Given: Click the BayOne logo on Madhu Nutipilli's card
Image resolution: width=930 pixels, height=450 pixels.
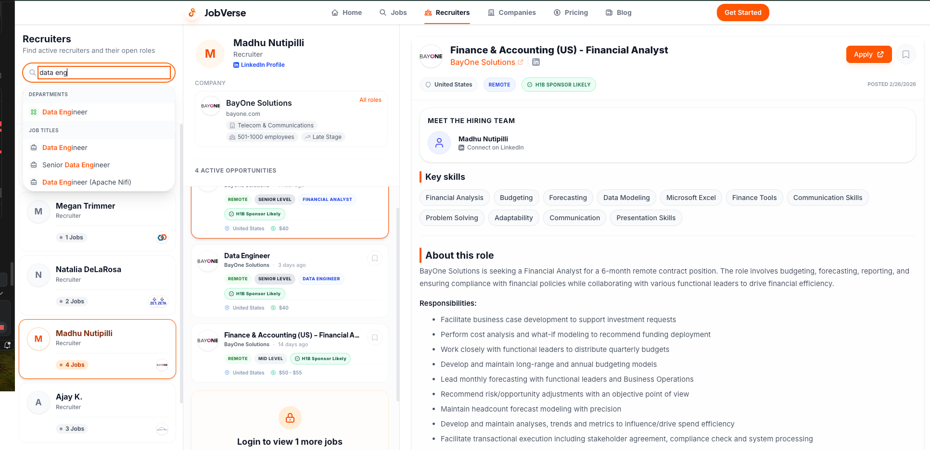Looking at the screenshot, I should 162,365.
